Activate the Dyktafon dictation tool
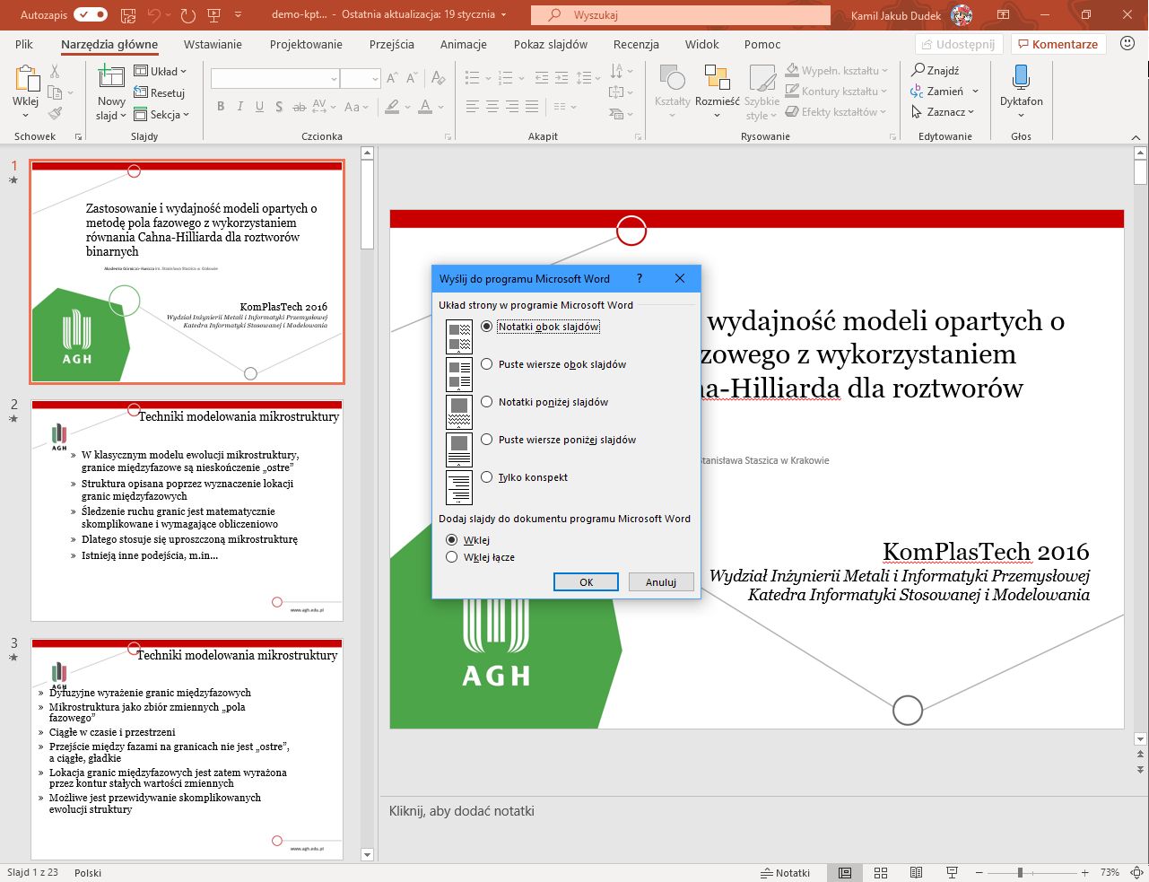The image size is (1149, 882). [x=1021, y=85]
